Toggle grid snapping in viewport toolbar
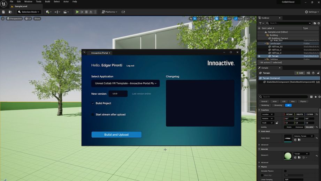321x181 pixels. 216,18
